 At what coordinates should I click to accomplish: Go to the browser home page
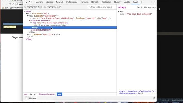tap(13, 4)
